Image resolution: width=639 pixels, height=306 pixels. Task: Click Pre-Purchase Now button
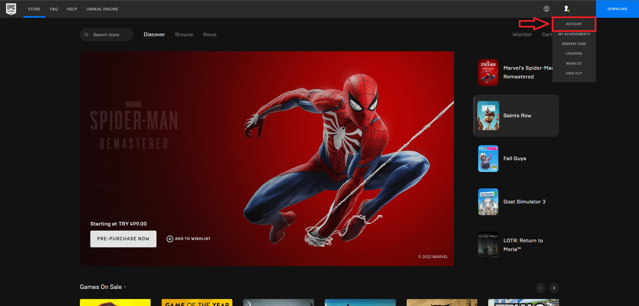coord(123,239)
